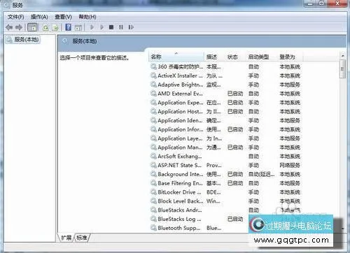Screen dimensions: 350x253
Task: Click the Restart service icon
Action: [x=131, y=27]
